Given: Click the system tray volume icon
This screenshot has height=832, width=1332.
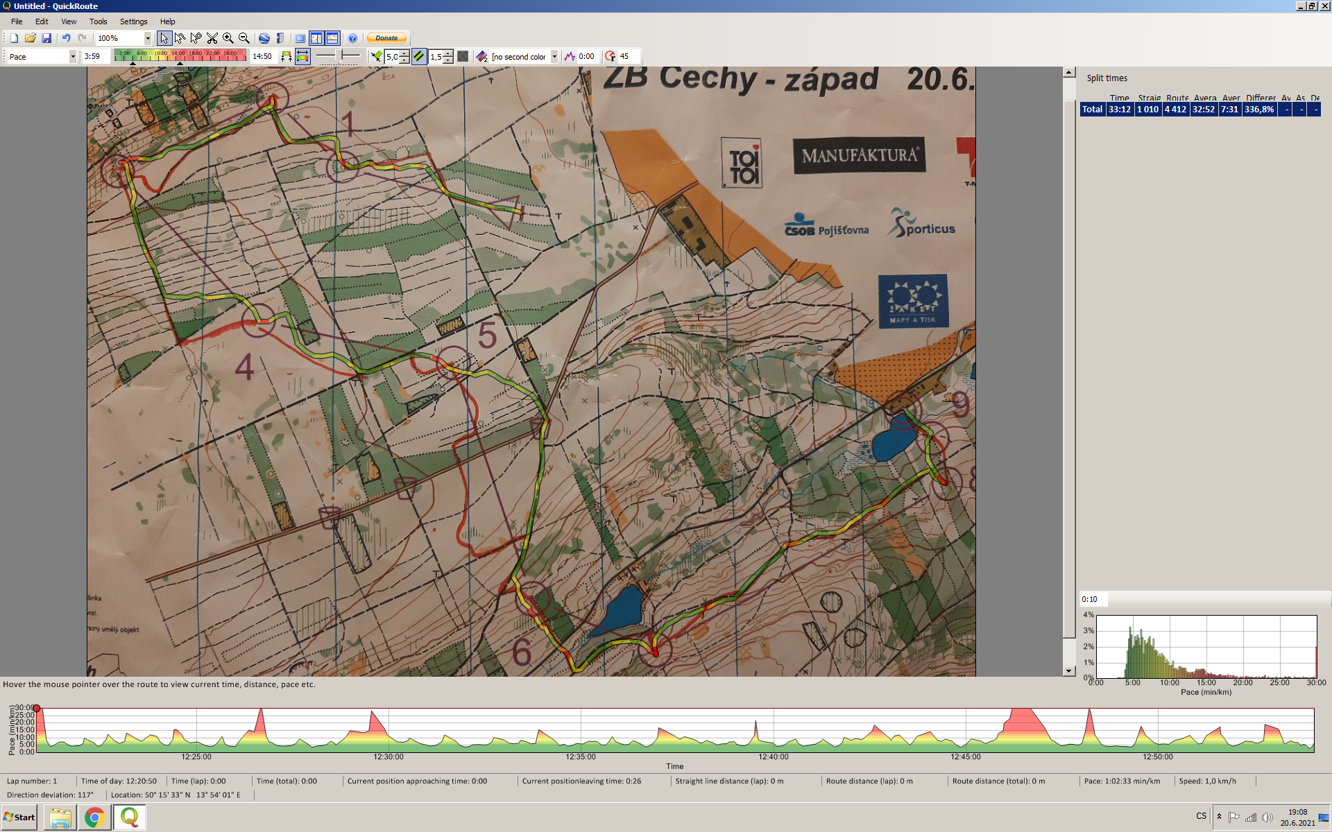Looking at the screenshot, I should [1267, 817].
